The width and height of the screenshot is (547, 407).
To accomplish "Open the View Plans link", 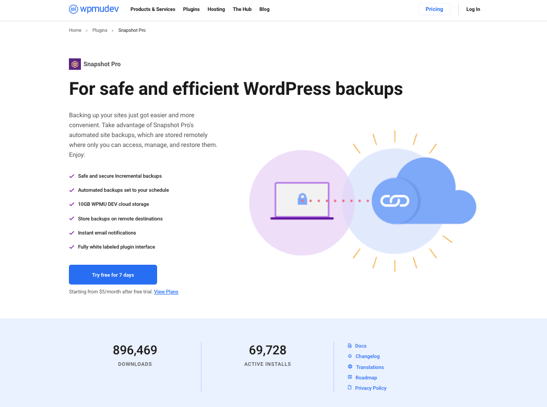I will [x=165, y=292].
